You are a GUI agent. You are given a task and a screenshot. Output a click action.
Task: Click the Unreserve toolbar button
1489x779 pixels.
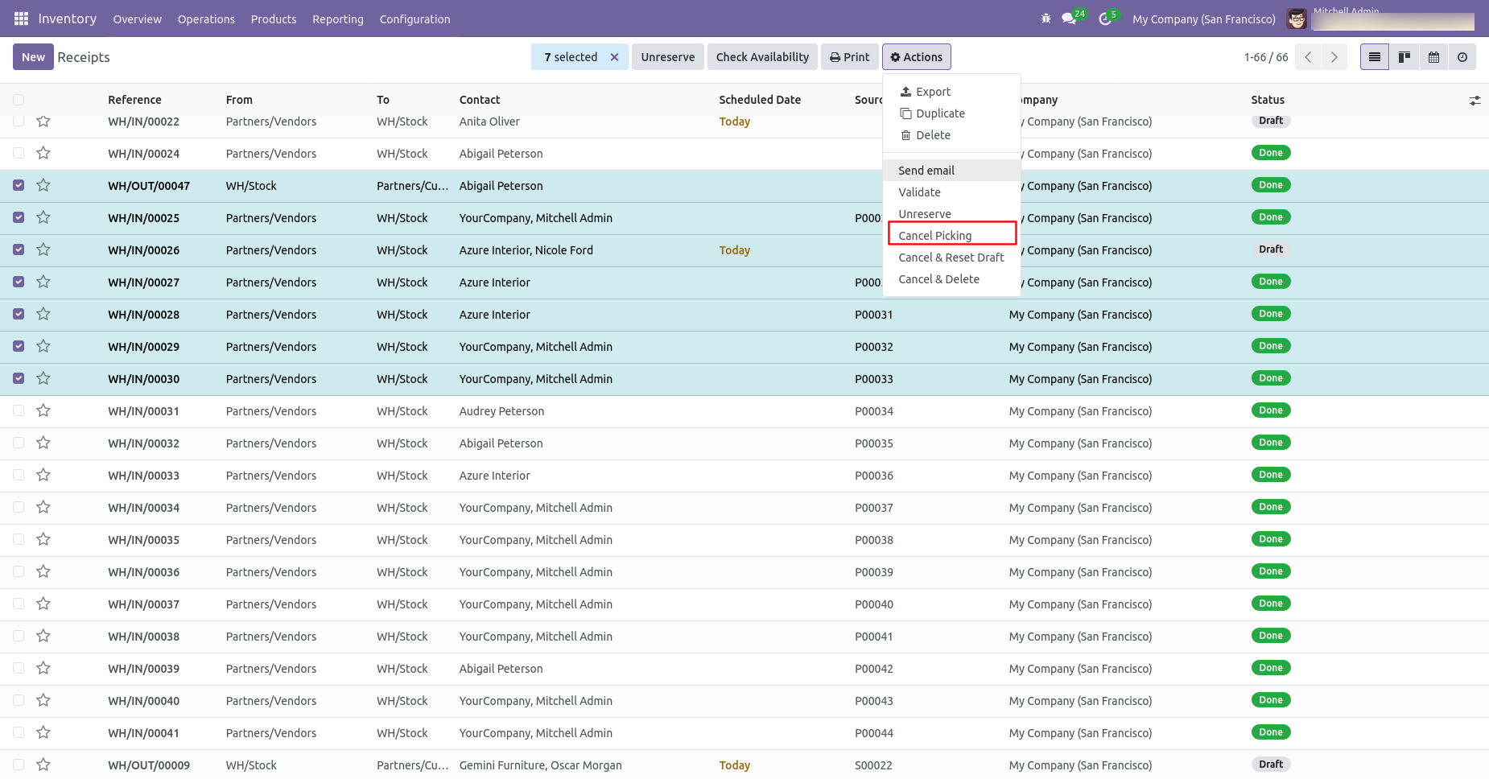pyautogui.click(x=668, y=57)
